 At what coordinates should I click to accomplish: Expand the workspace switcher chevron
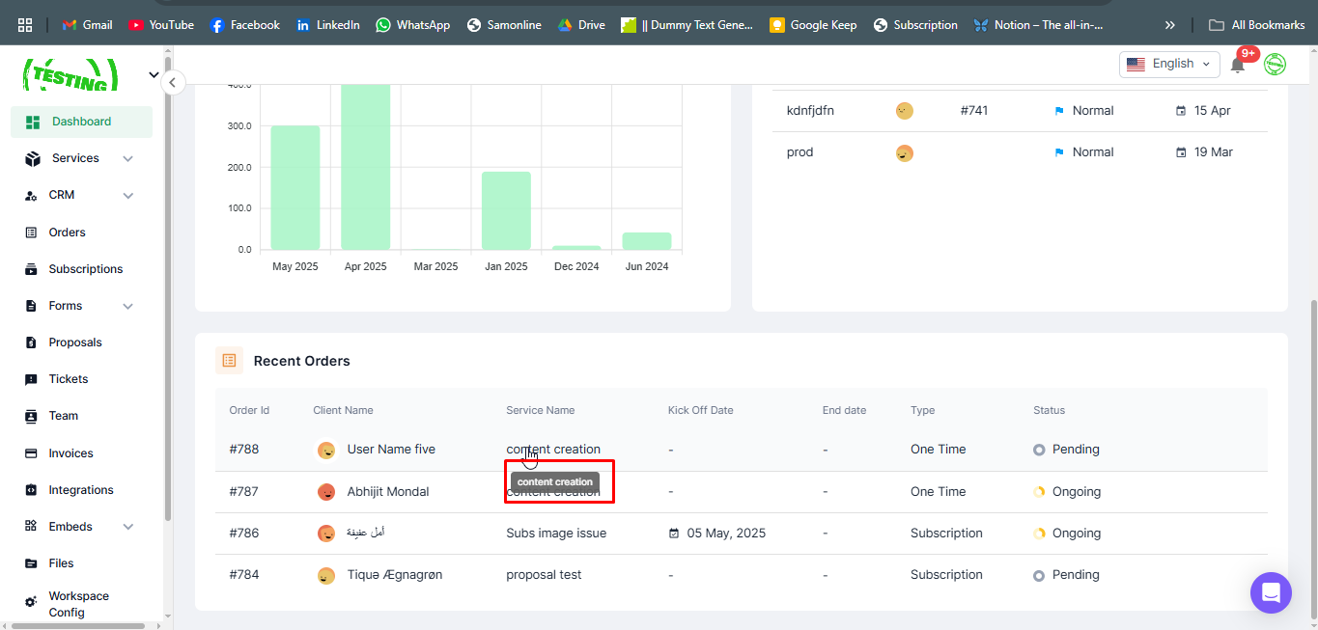(154, 74)
